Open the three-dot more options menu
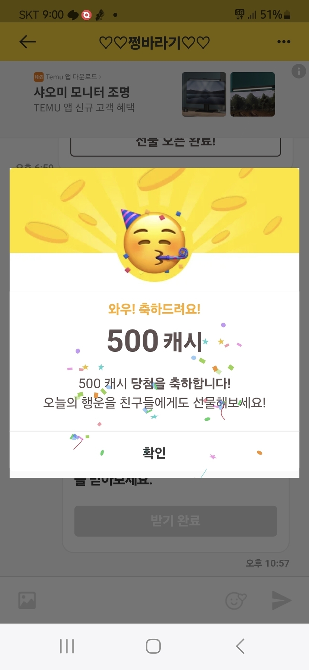Viewport: 309px width, 670px height. (284, 42)
